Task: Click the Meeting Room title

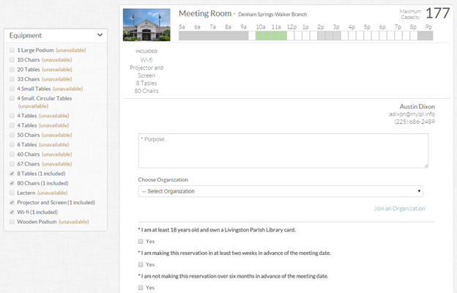Action: point(205,13)
